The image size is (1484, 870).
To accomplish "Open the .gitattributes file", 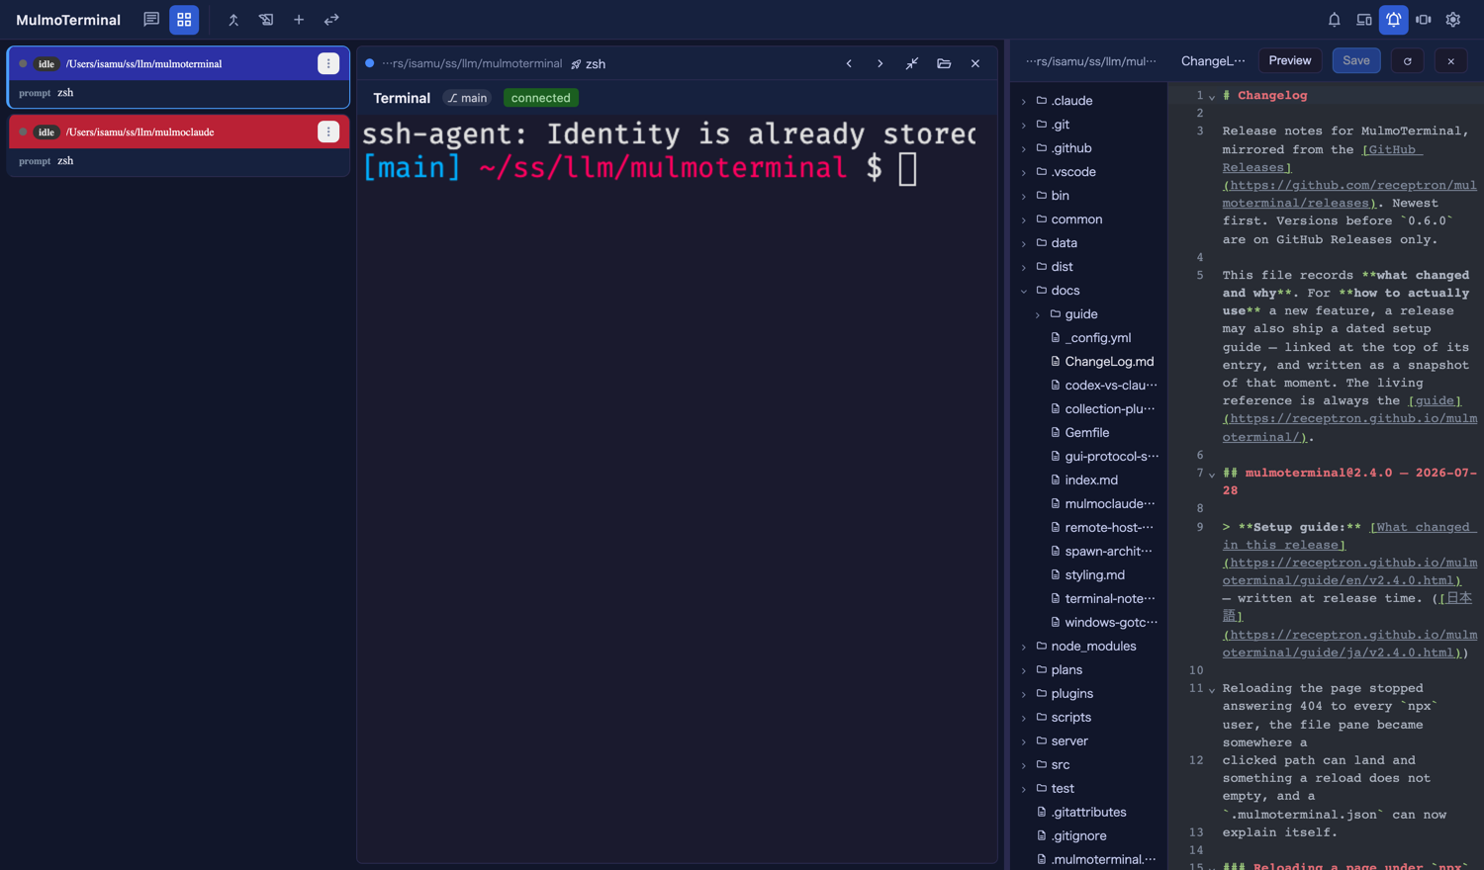I will 1089,813.
